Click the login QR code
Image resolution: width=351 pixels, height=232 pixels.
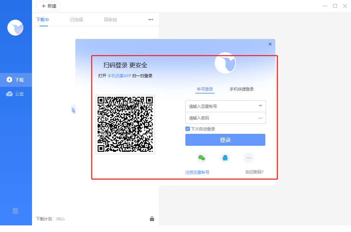click(x=125, y=124)
